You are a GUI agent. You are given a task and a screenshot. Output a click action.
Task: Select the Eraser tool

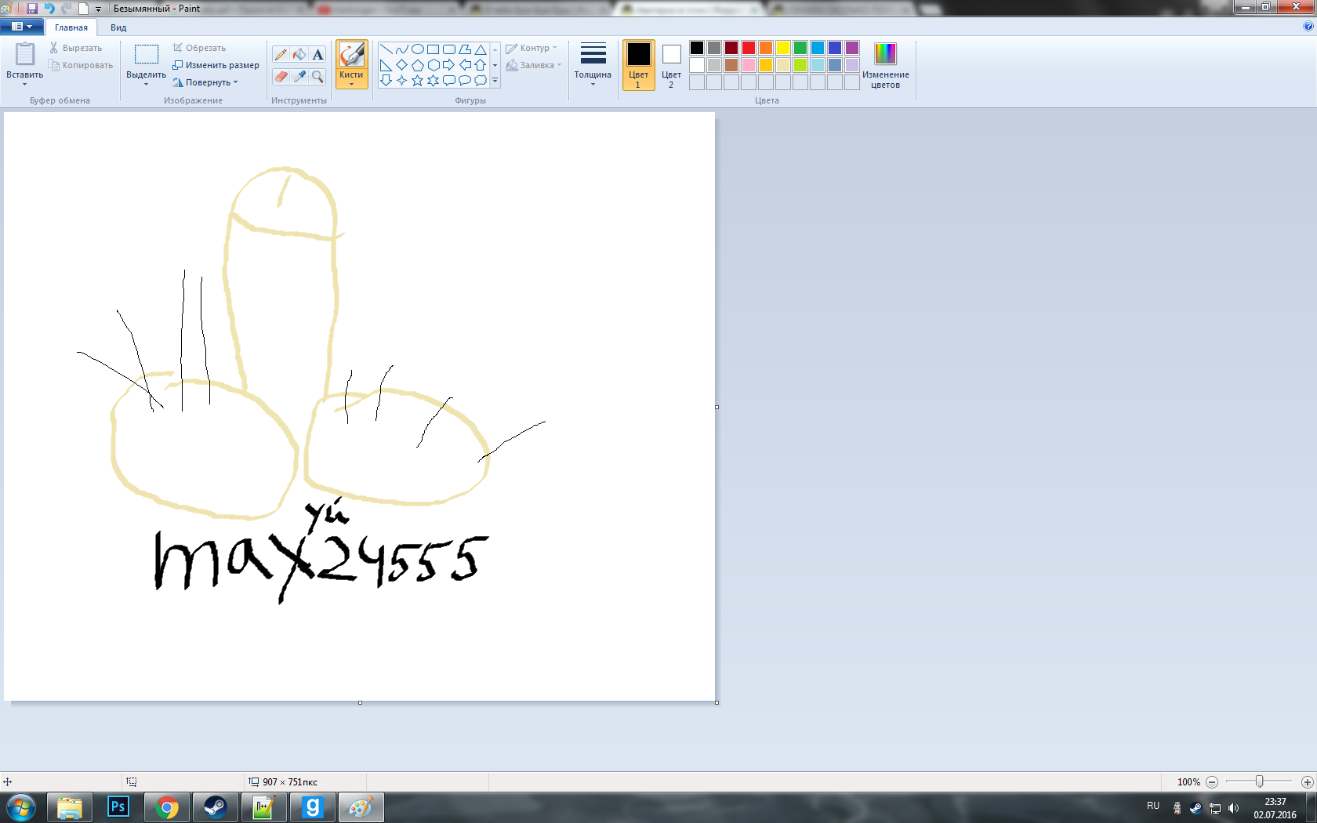[281, 76]
